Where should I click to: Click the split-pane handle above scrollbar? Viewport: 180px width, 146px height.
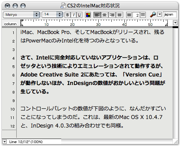(x=175, y=27)
